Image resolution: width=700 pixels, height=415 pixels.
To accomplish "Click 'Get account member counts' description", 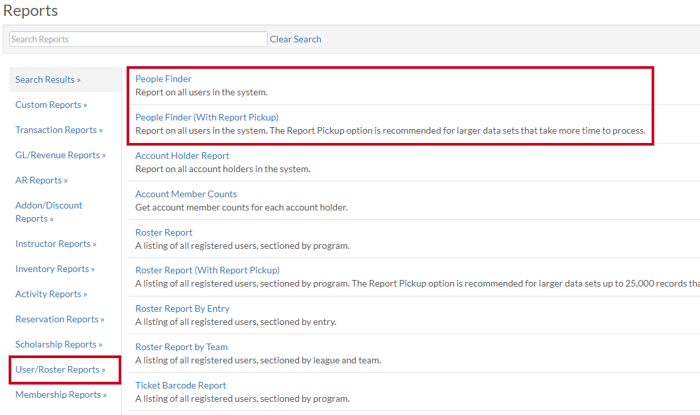I will 241,207.
